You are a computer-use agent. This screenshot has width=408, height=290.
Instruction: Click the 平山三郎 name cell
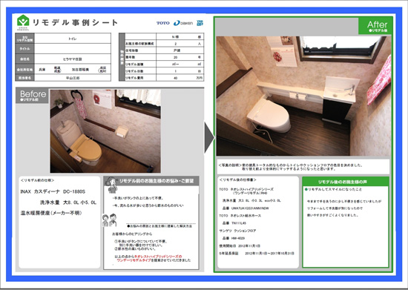coord(73,78)
